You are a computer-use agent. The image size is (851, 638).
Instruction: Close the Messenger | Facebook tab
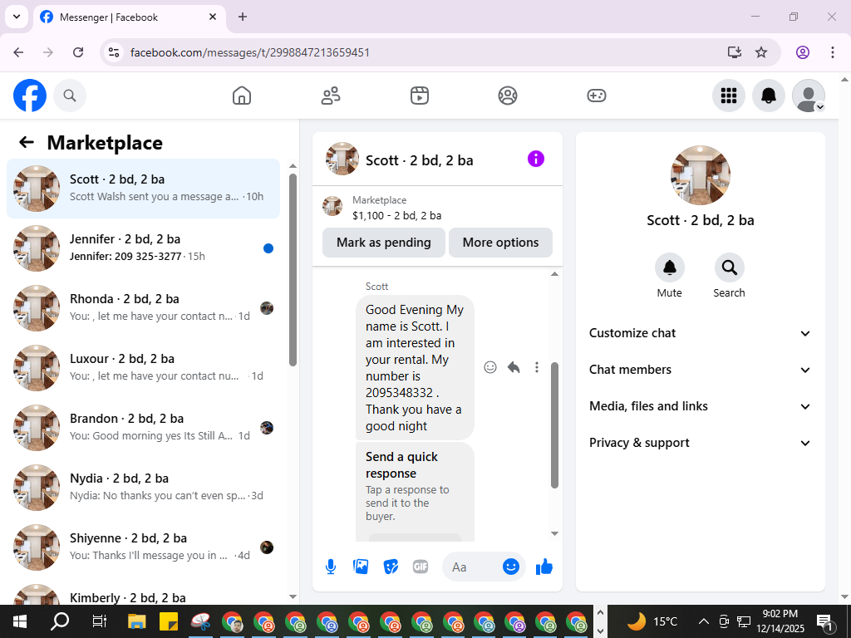click(x=213, y=17)
